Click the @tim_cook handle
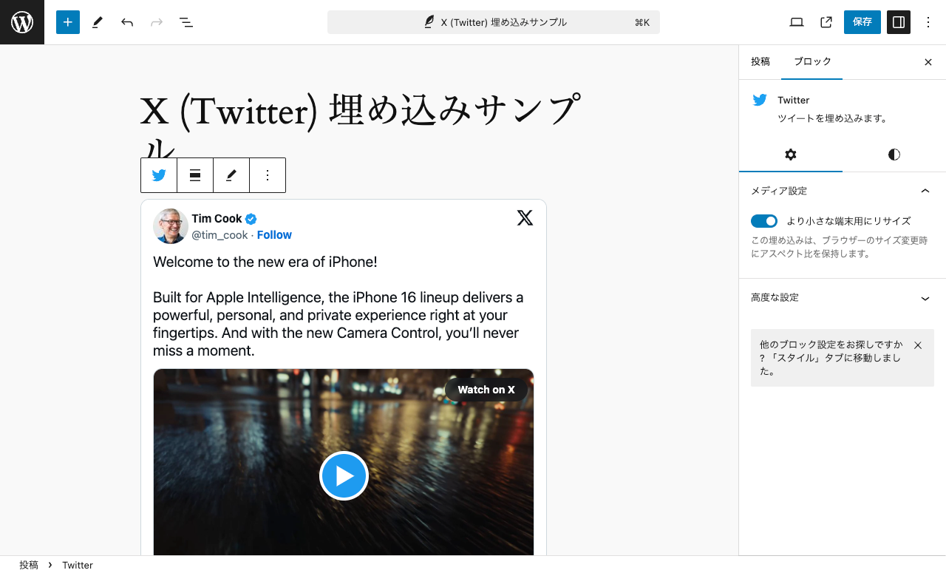Screen dimensions: 946x573 pos(219,235)
